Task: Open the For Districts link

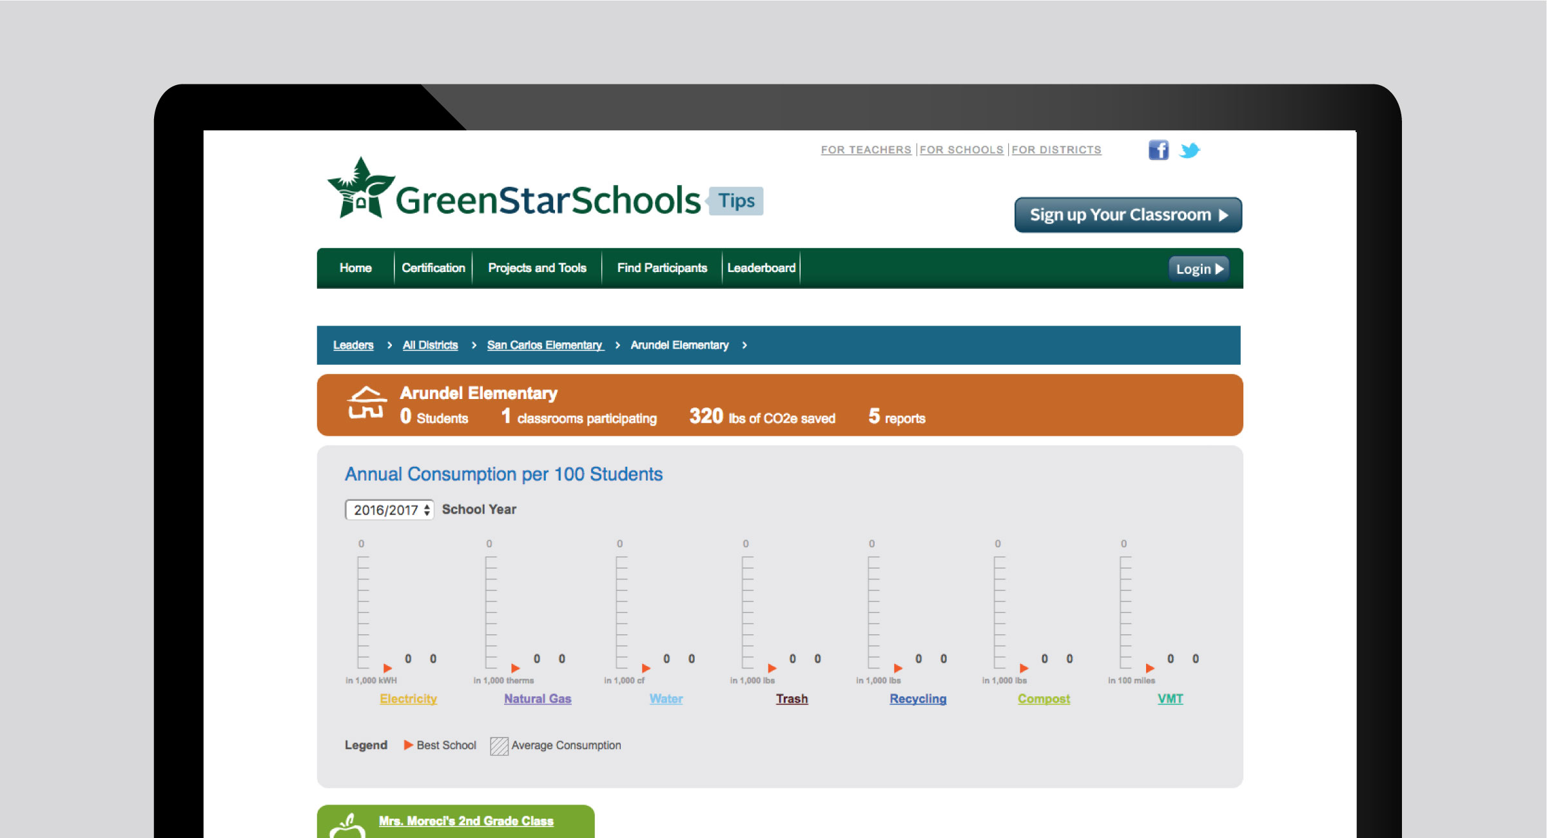Action: 1056,150
